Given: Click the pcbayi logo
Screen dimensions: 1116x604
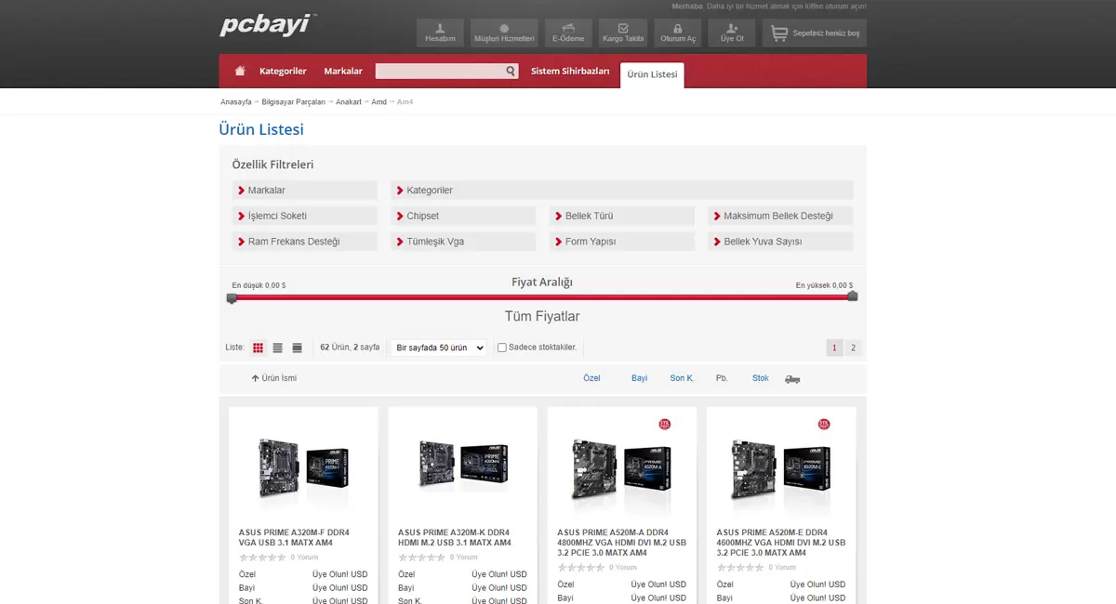Looking at the screenshot, I should (x=268, y=25).
